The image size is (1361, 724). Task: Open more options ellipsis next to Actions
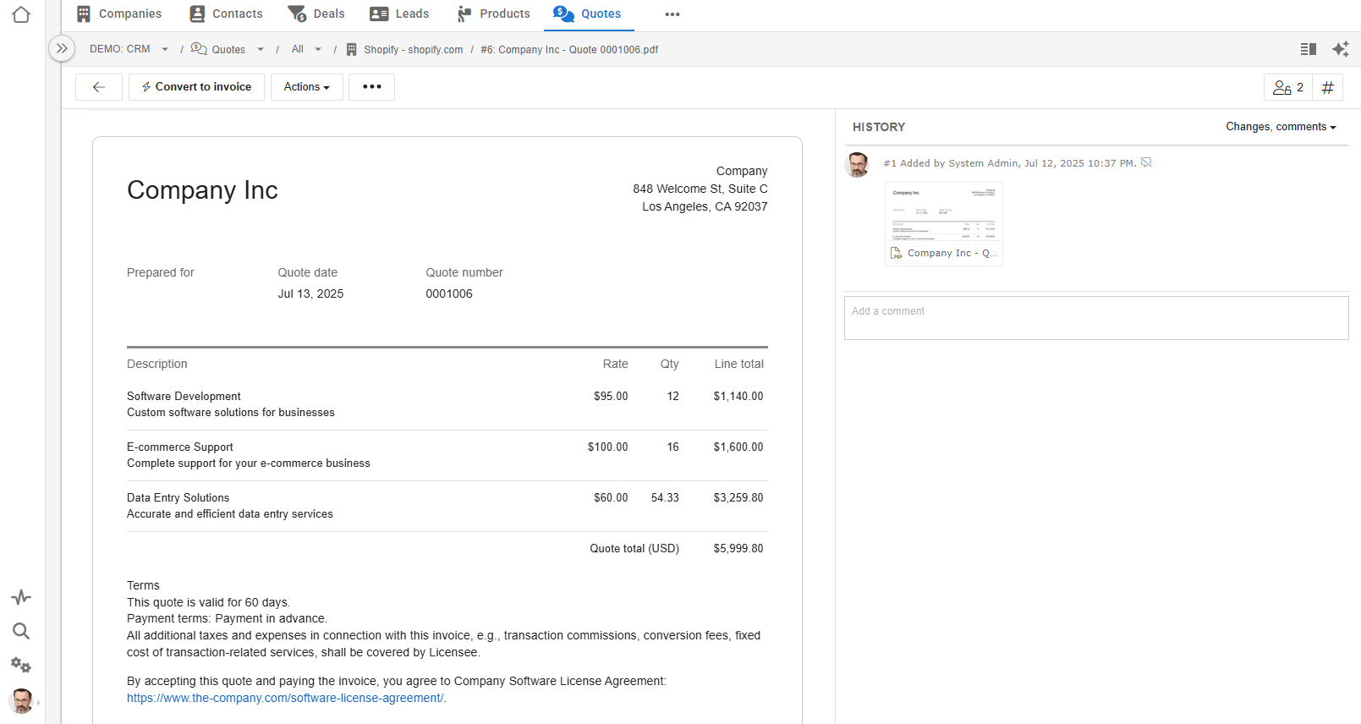(x=372, y=87)
